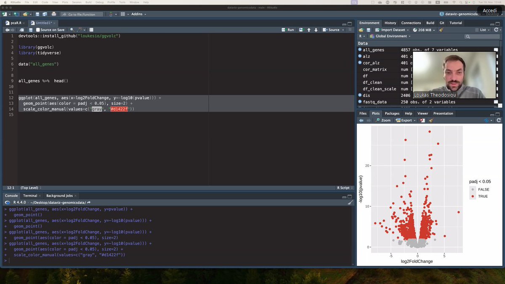Clear environment objects with broom icon
This screenshot has width=505, height=284.
[x=441, y=30]
